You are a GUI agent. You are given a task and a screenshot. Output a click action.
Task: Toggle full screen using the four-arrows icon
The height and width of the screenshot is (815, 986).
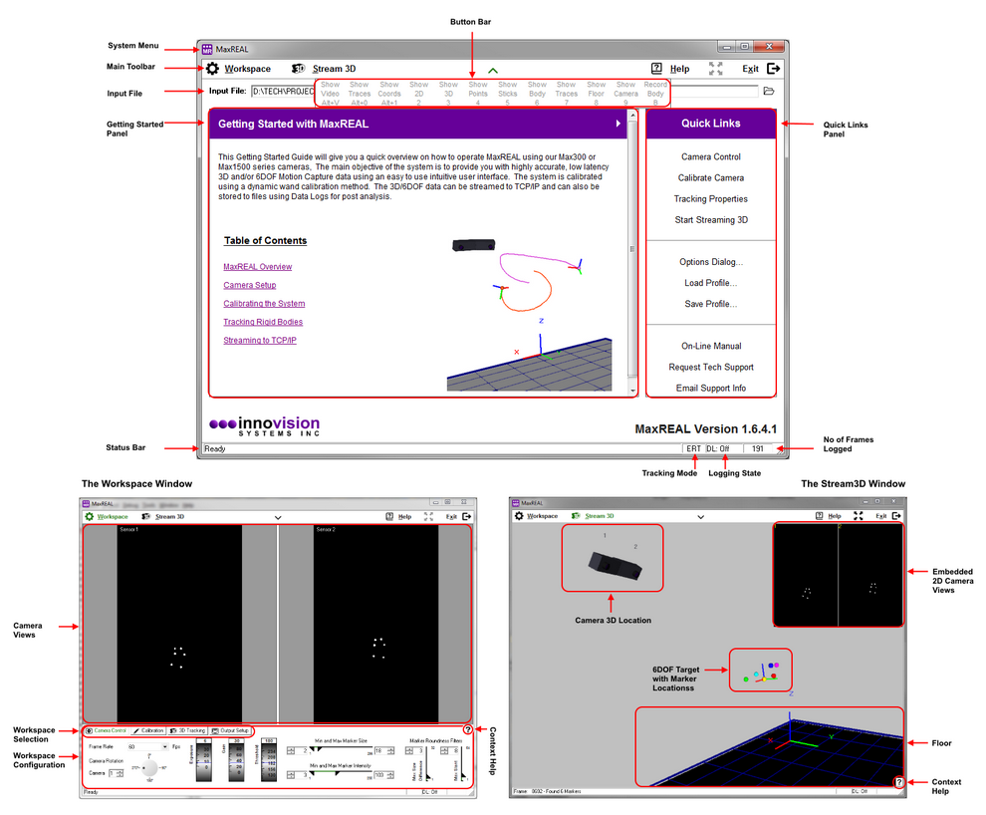click(715, 69)
